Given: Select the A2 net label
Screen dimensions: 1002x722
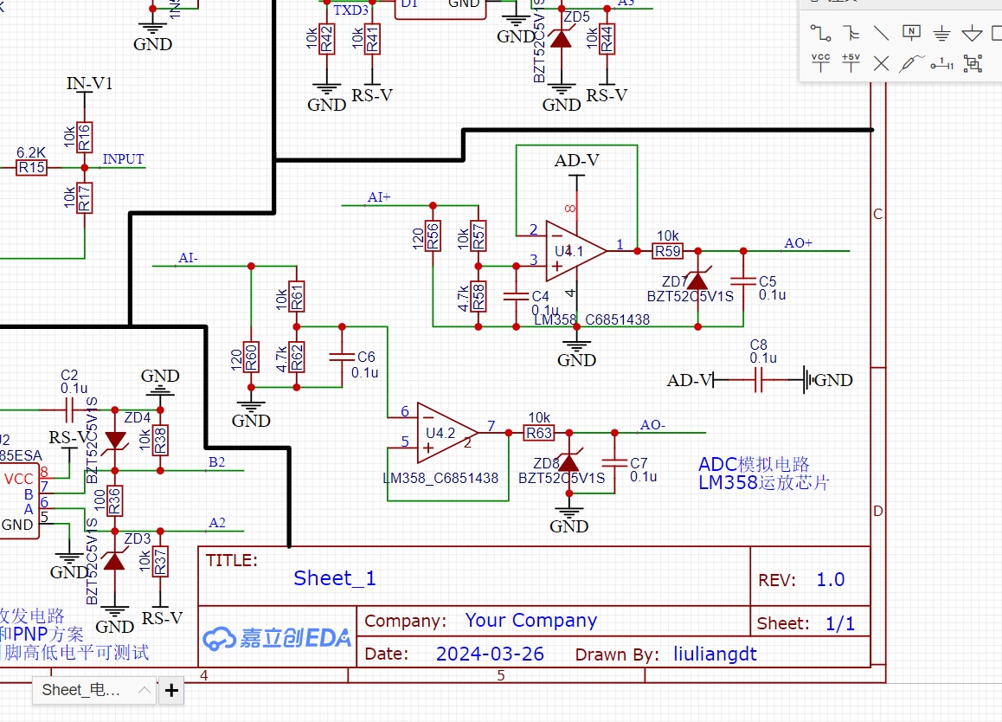Looking at the screenshot, I should tap(217, 523).
